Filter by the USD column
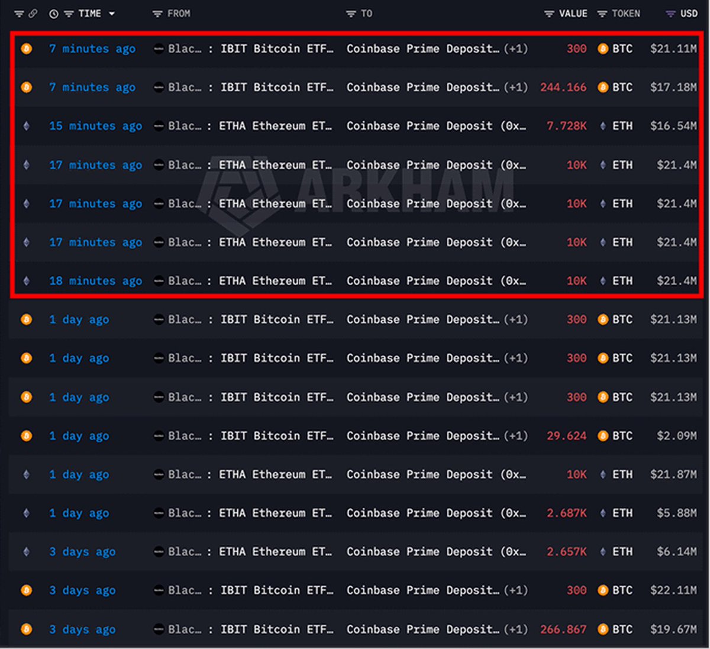The width and height of the screenshot is (710, 649). (x=670, y=14)
